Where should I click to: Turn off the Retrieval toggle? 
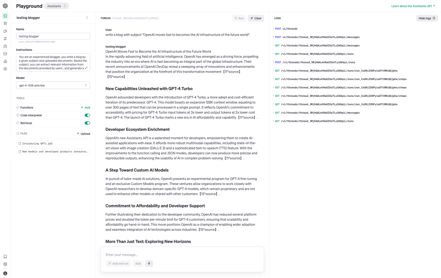point(87,123)
